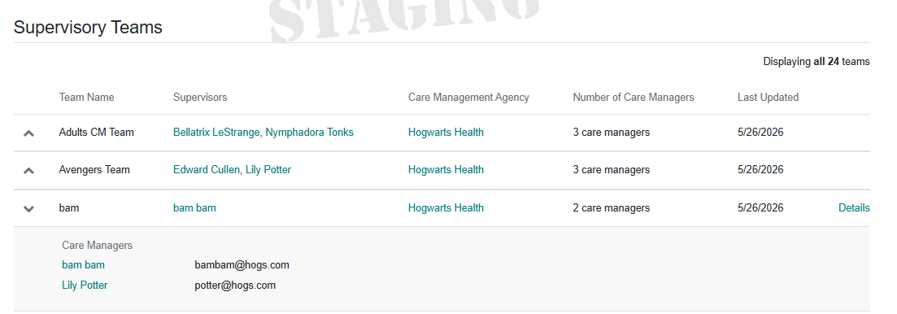Open Nymphadora Tonks supervisor link
This screenshot has height=314, width=897.
point(310,132)
